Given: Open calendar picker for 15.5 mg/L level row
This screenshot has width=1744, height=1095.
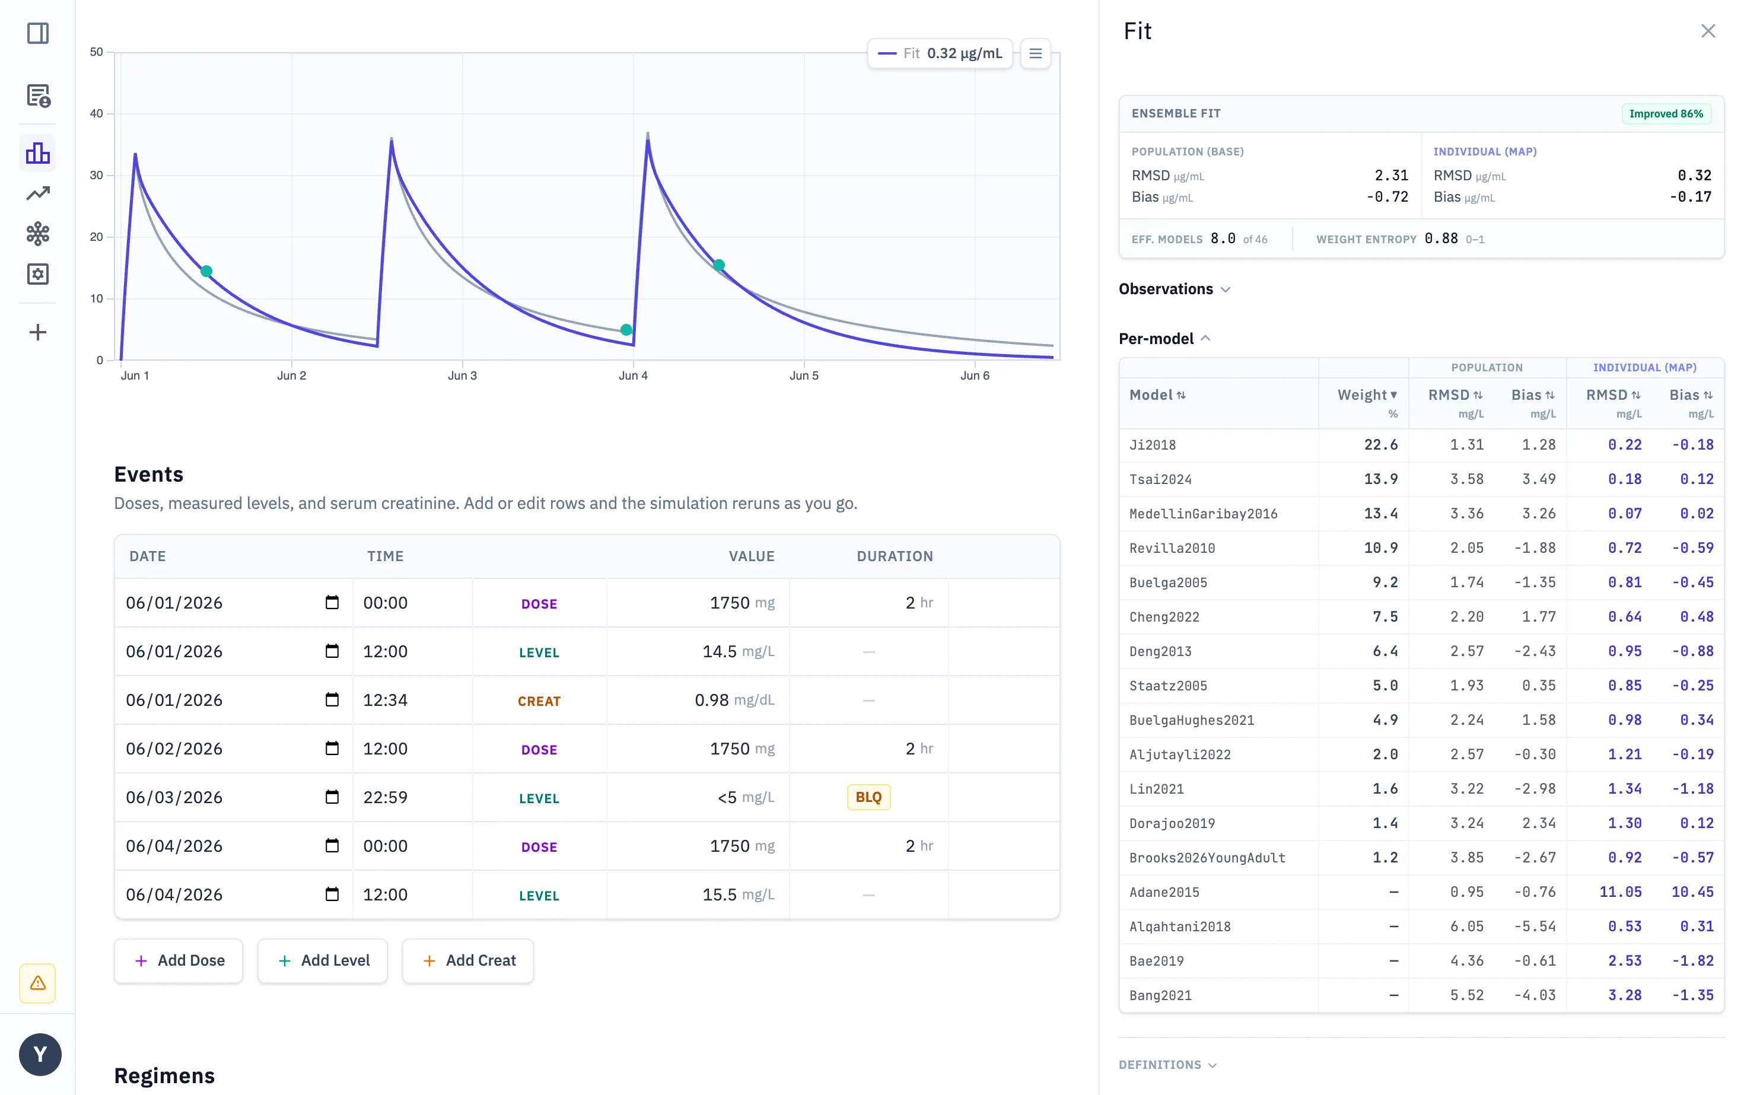Looking at the screenshot, I should 332,894.
